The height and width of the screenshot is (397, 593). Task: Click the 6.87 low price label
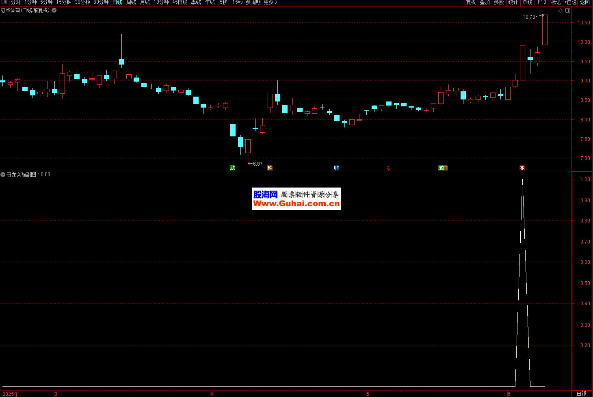click(258, 164)
